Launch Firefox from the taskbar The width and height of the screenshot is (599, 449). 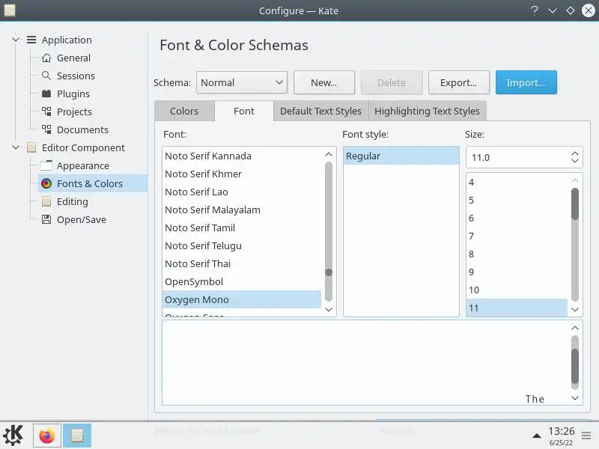(47, 436)
